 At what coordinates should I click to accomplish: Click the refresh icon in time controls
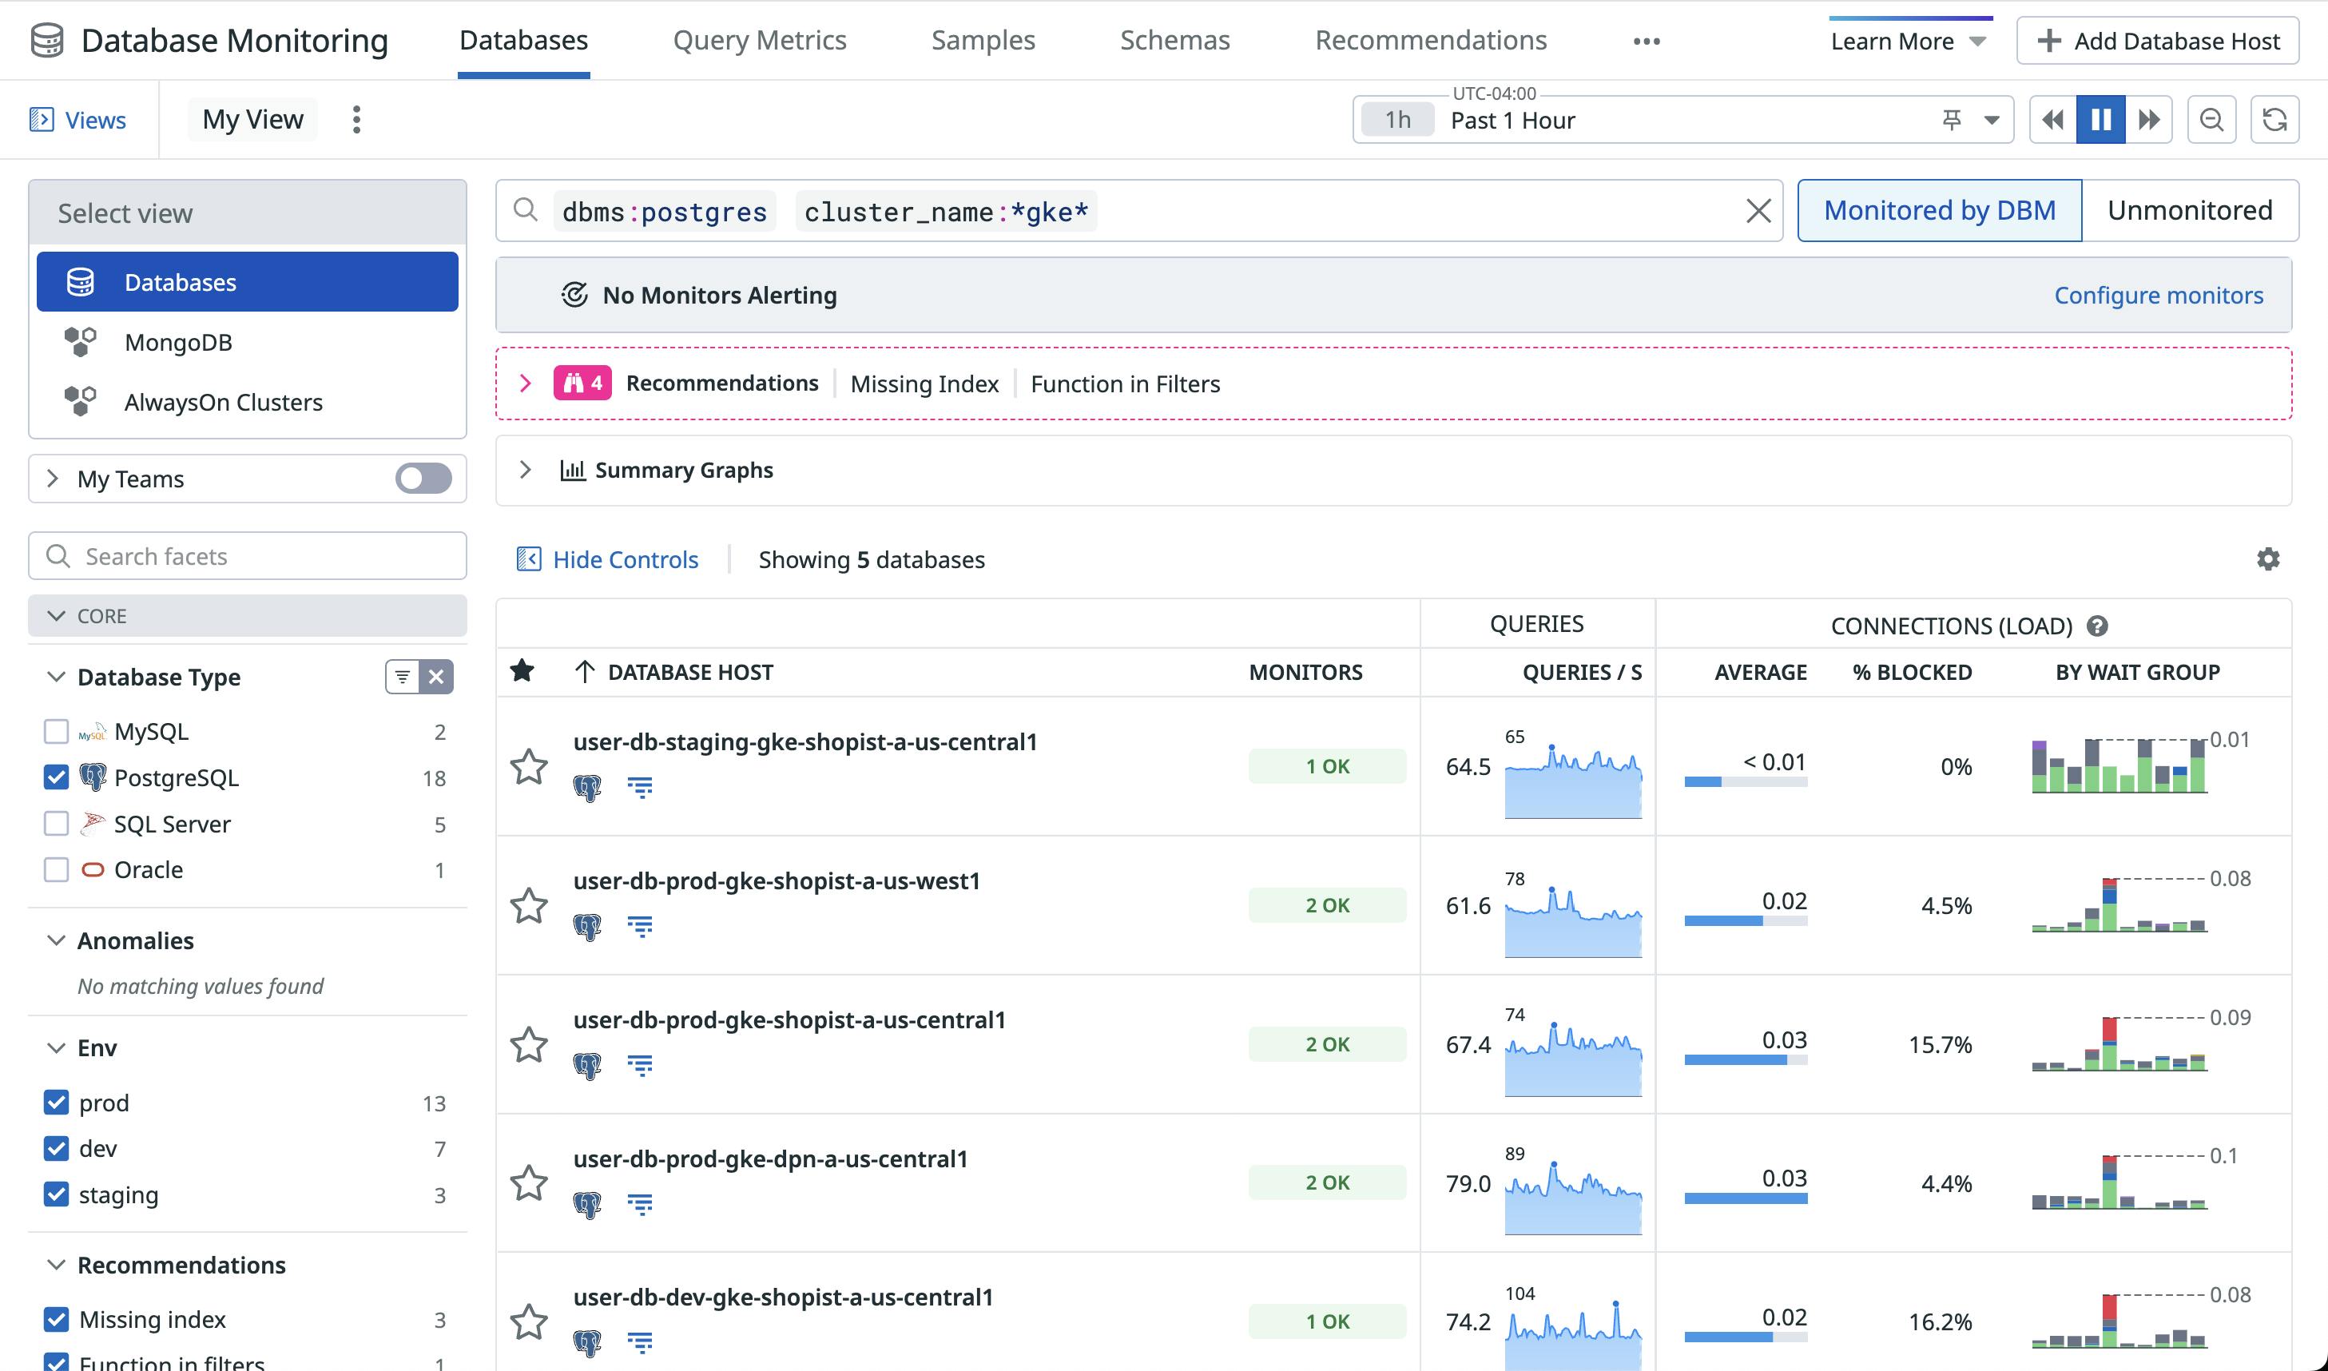click(2274, 120)
